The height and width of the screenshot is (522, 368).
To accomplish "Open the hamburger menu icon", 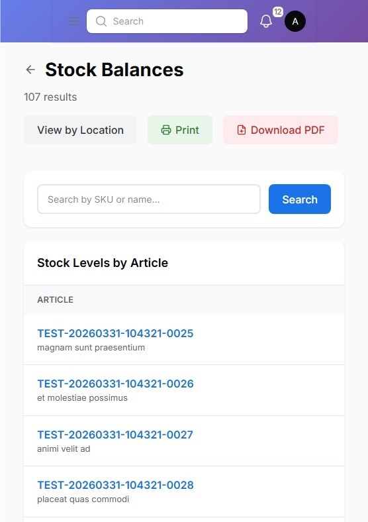I will pyautogui.click(x=75, y=21).
